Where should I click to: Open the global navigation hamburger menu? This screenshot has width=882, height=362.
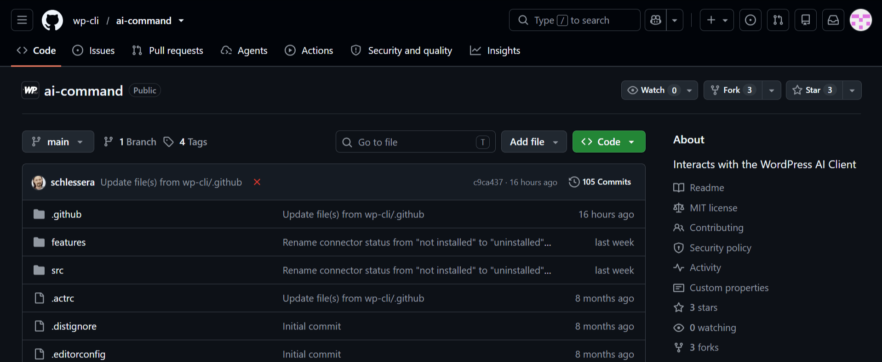point(22,20)
